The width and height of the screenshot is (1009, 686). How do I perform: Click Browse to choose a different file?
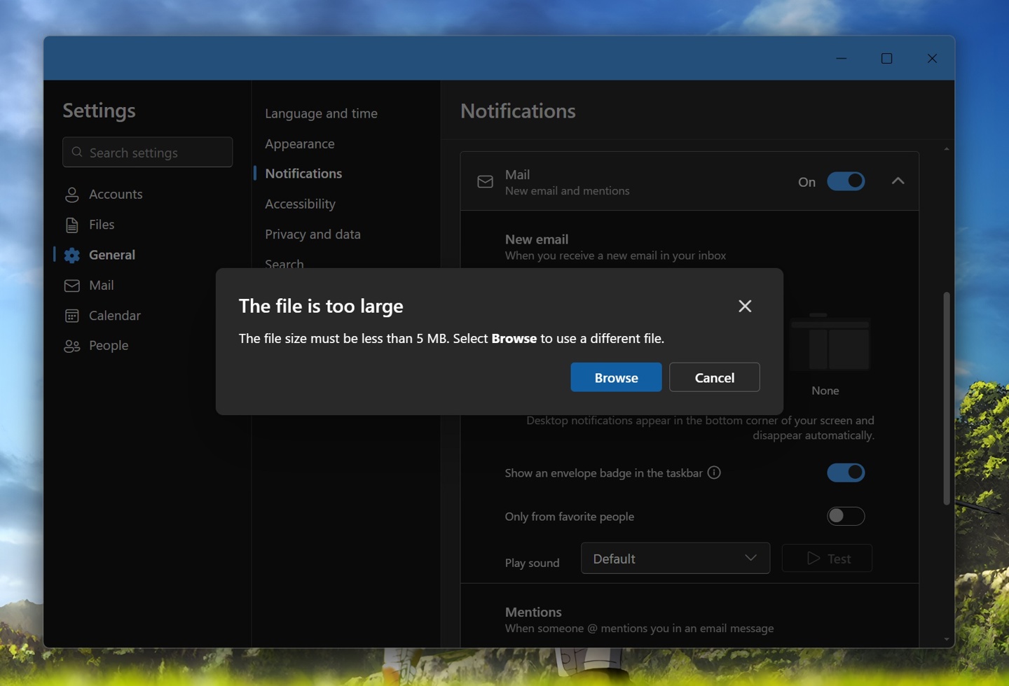615,377
